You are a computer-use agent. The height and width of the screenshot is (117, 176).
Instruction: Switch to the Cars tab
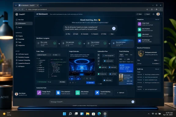pos(131,55)
